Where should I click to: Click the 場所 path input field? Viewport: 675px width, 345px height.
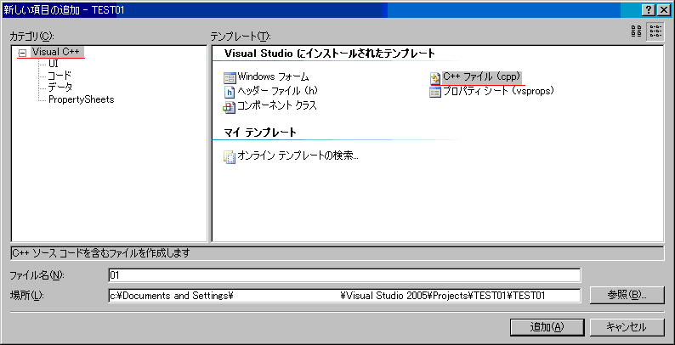pyautogui.click(x=344, y=296)
